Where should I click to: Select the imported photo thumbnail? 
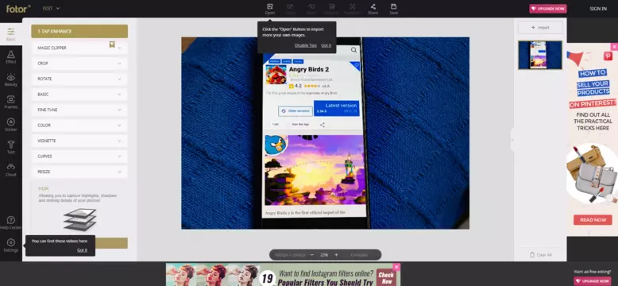click(540, 55)
